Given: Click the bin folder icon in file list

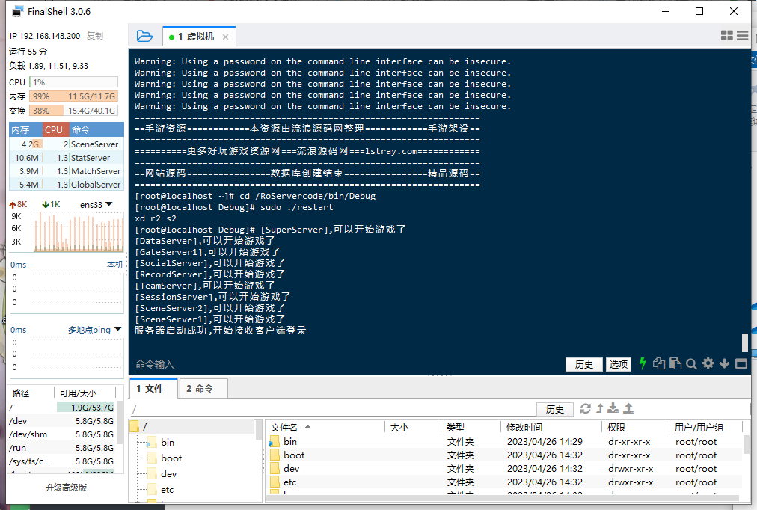Looking at the screenshot, I should (275, 442).
